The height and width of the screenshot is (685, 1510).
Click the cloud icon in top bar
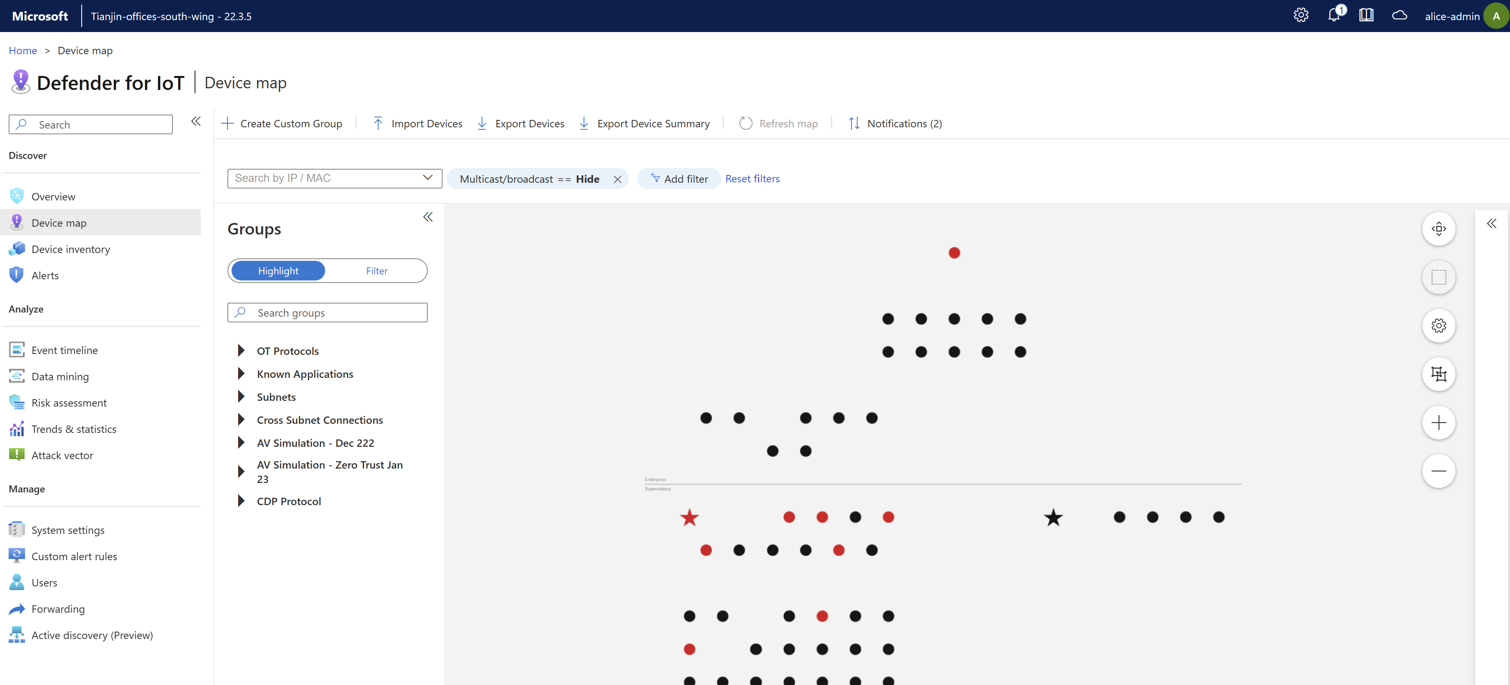[1399, 16]
